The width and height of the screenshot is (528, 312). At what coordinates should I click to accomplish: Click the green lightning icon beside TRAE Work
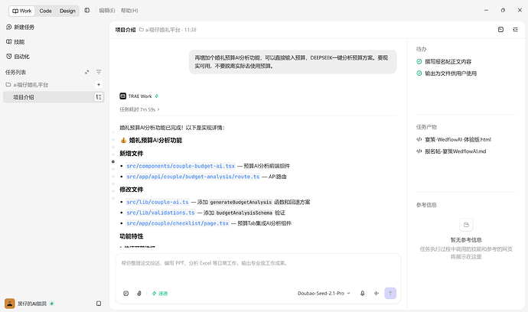[157, 96]
